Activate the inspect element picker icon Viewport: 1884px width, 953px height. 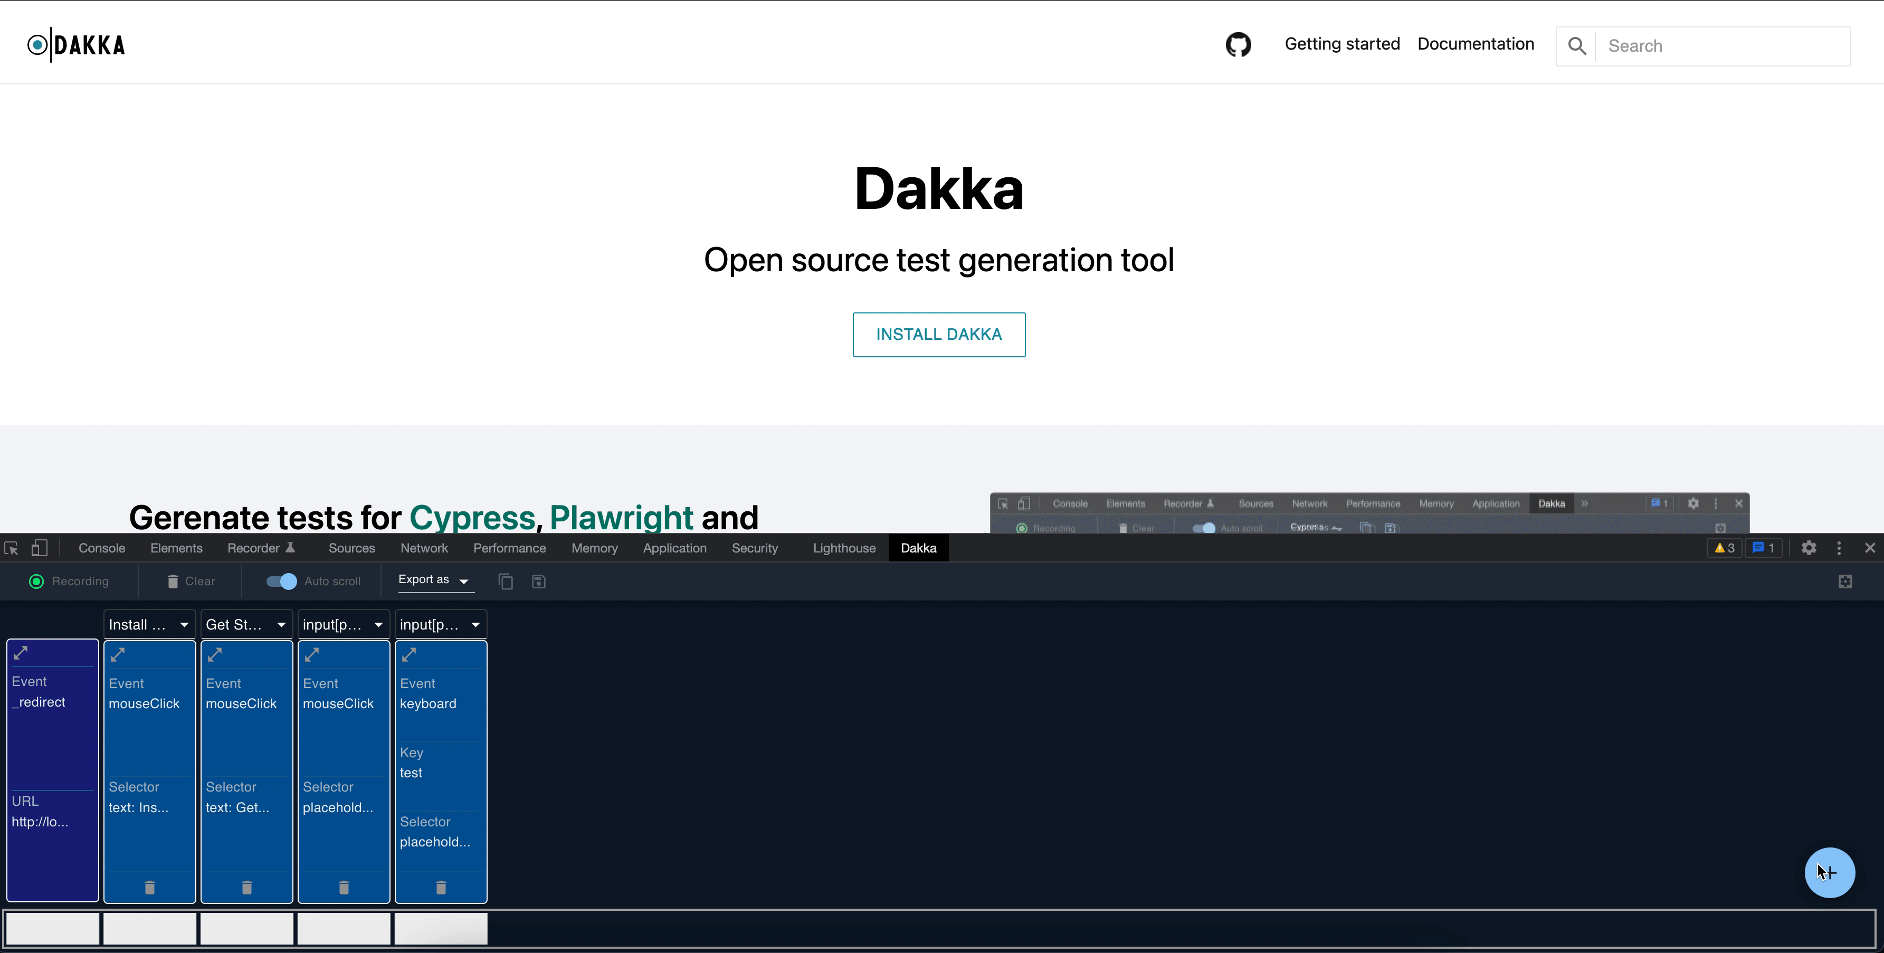pyautogui.click(x=12, y=548)
